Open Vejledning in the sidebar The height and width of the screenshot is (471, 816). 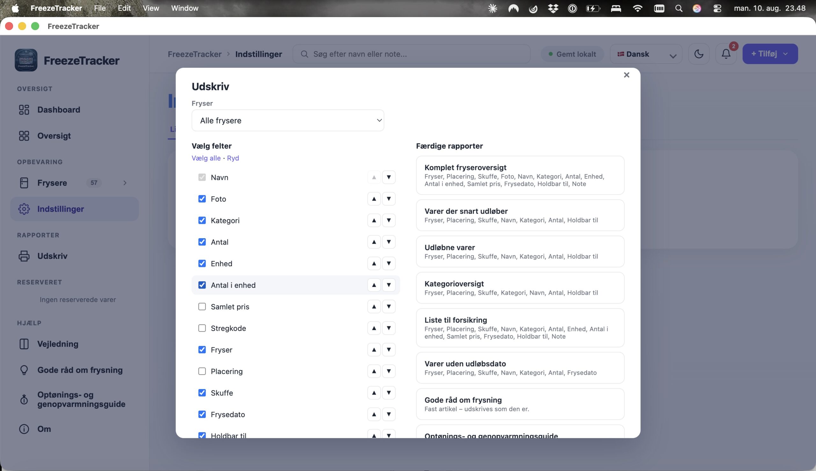74,344
